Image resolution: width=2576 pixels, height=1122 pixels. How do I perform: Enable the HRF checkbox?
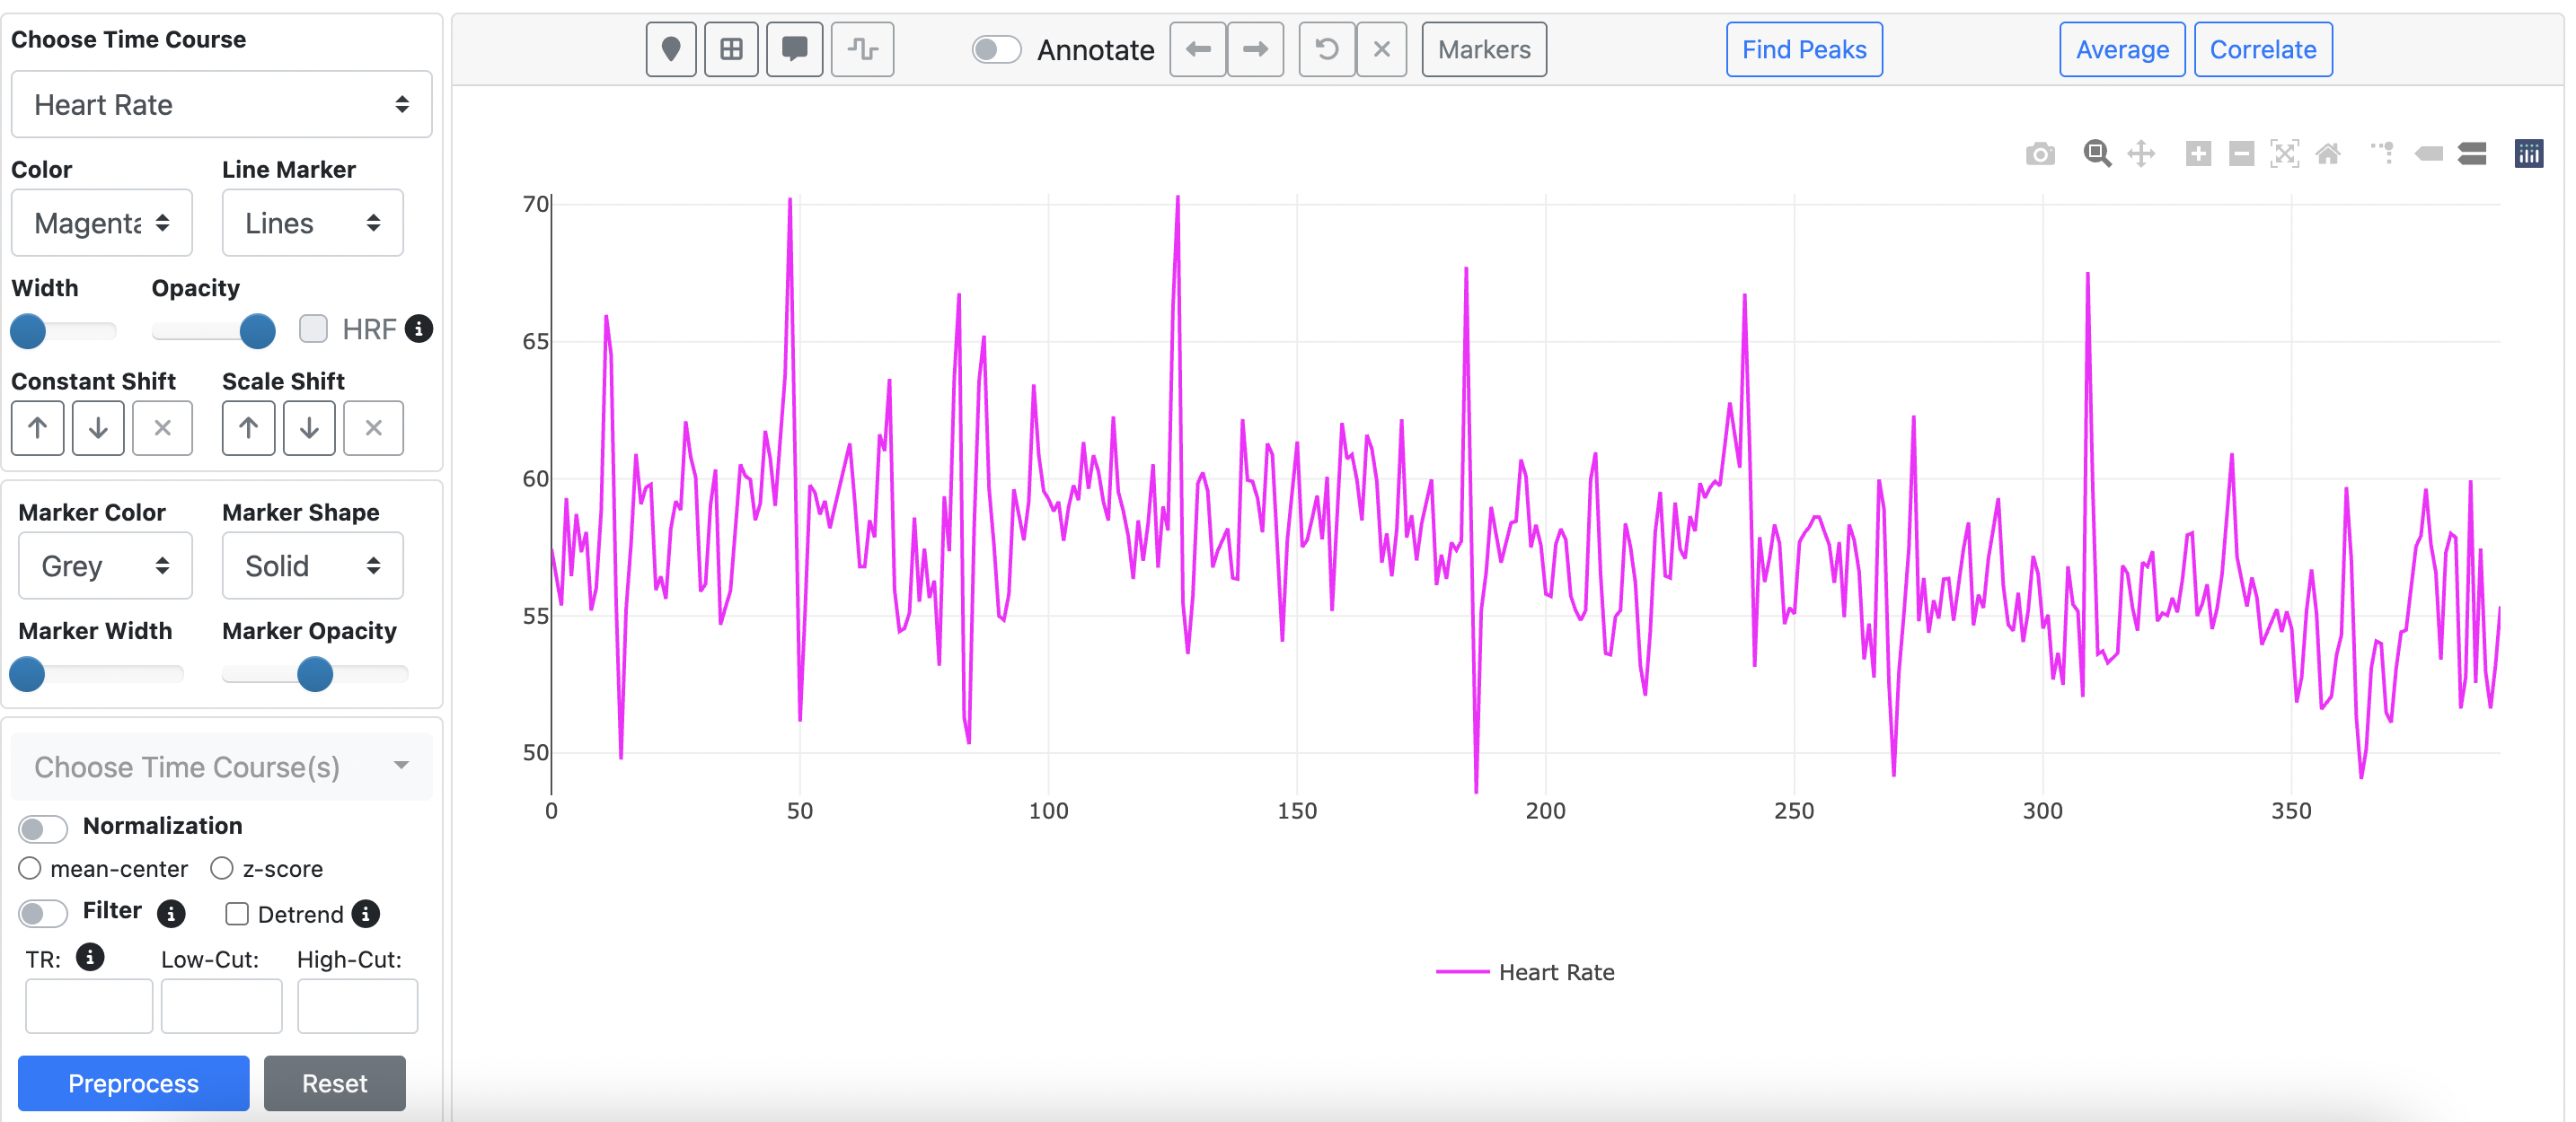(314, 329)
